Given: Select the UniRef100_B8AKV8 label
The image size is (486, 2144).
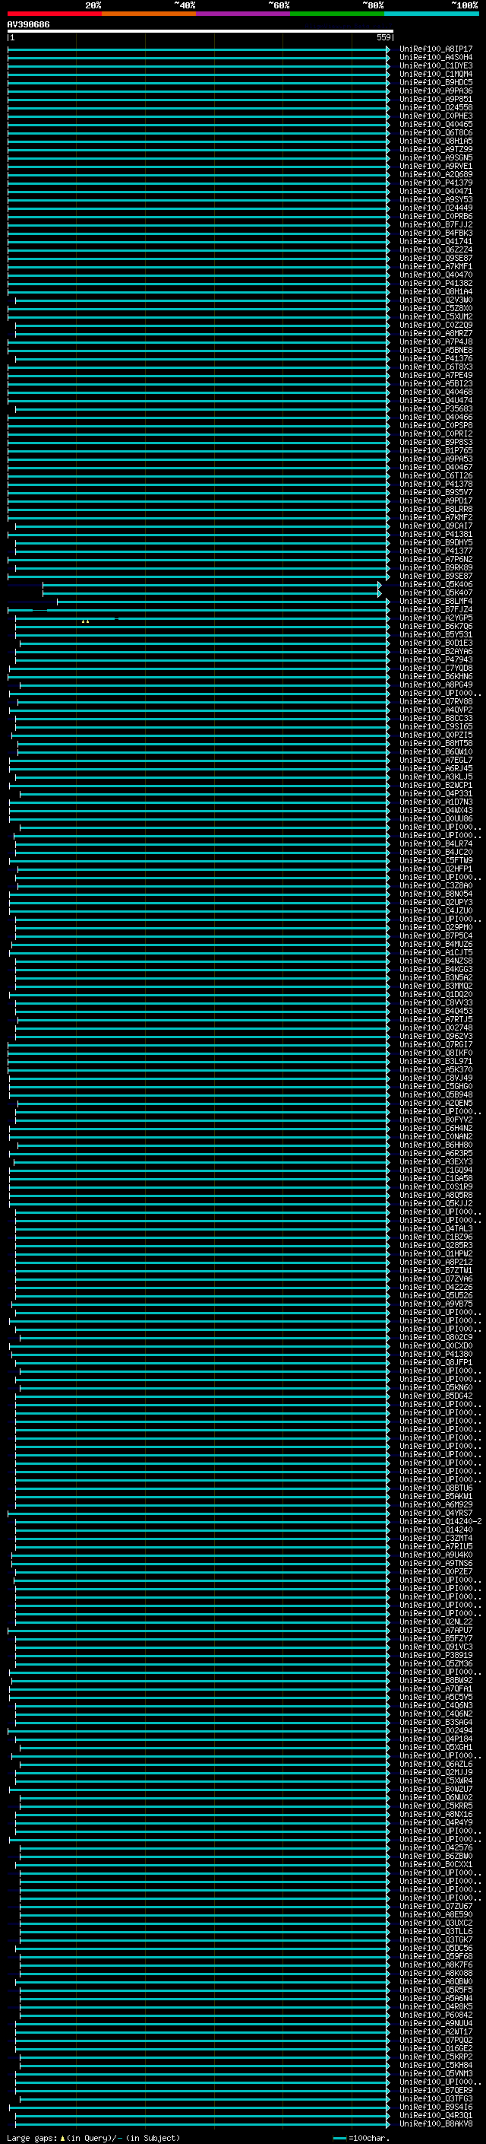Looking at the screenshot, I should pyautogui.click(x=435, y=2123).
